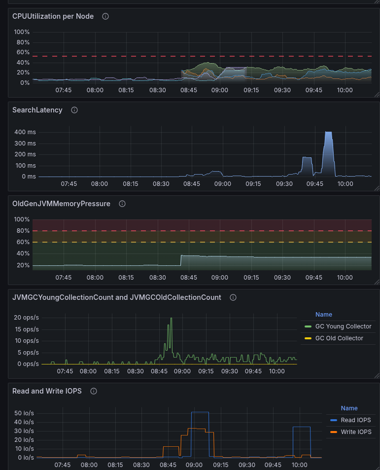This screenshot has height=470, width=380.
Task: Click the SearchLatency panel info icon
Action: 74,110
